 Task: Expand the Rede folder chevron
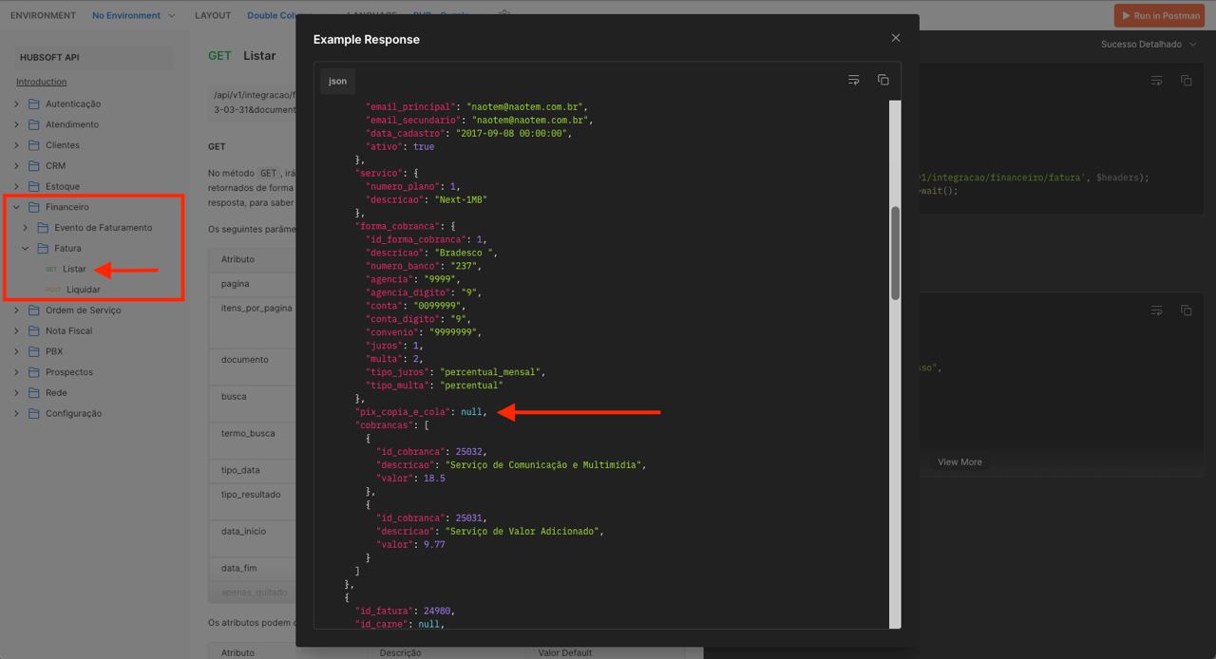16,393
